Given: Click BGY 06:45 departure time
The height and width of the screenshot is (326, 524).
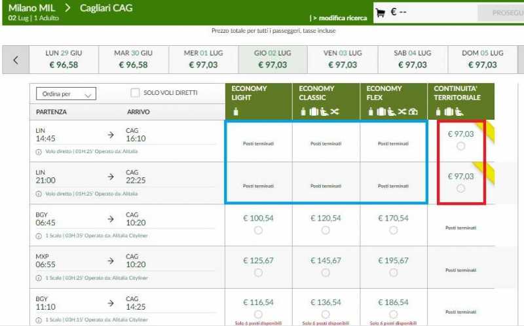Looking at the screenshot, I should click(x=45, y=223).
